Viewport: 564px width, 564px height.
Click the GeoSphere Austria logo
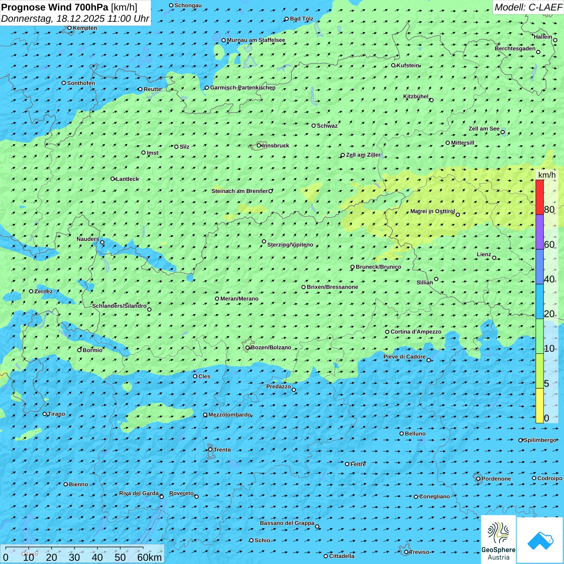(498, 540)
